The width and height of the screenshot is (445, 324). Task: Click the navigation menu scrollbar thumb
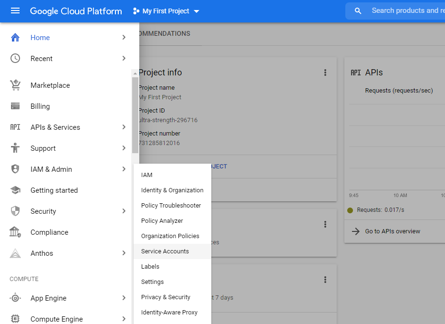point(135,115)
